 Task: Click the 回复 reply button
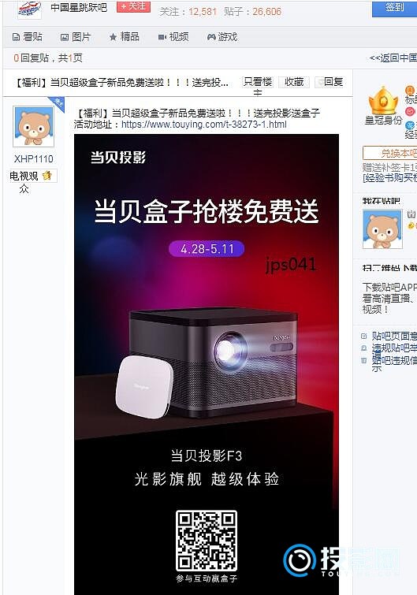coord(330,82)
